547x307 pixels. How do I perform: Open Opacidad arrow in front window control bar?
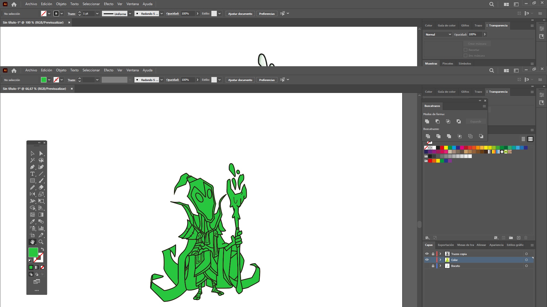[197, 80]
